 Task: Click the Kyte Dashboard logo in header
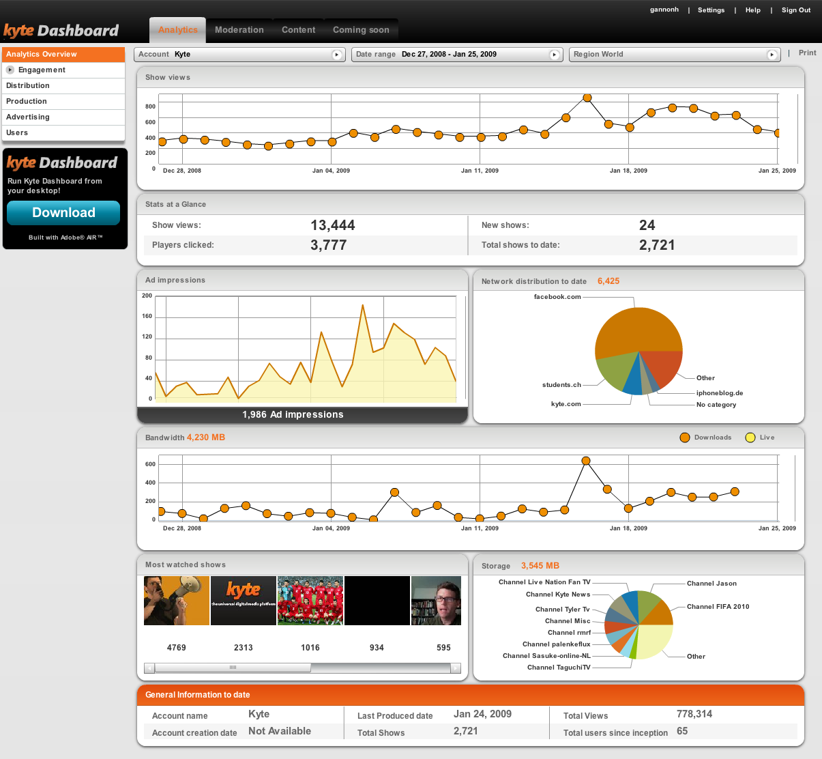61,31
